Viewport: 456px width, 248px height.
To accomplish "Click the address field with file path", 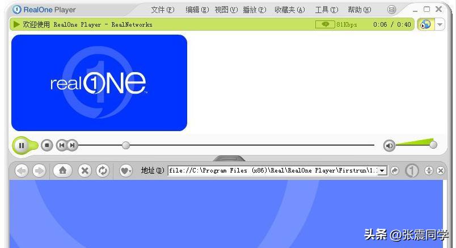I will coord(273,170).
